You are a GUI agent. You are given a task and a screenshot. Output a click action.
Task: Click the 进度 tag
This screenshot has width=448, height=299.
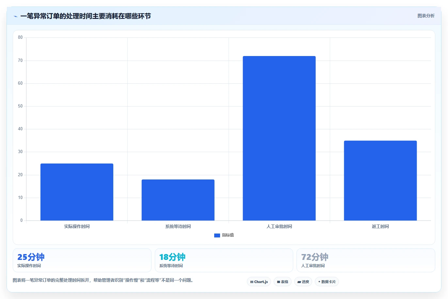[x=303, y=282]
